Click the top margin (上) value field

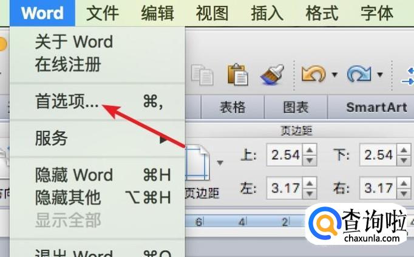[x=285, y=155]
